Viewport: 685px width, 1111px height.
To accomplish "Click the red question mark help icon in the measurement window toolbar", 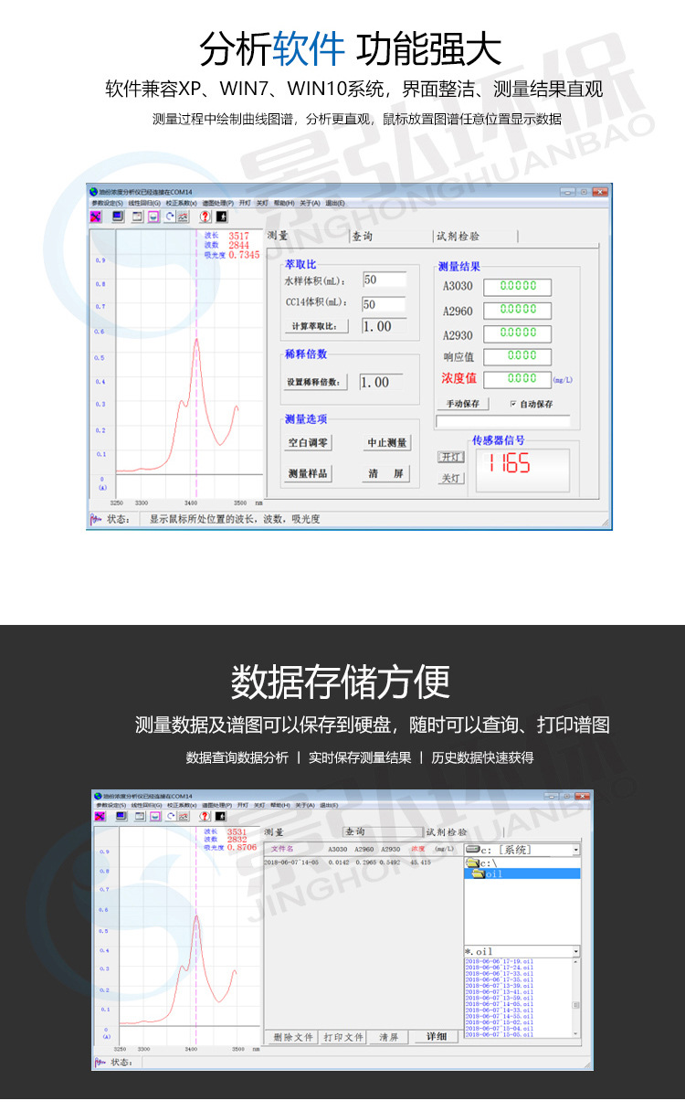I will [x=205, y=217].
